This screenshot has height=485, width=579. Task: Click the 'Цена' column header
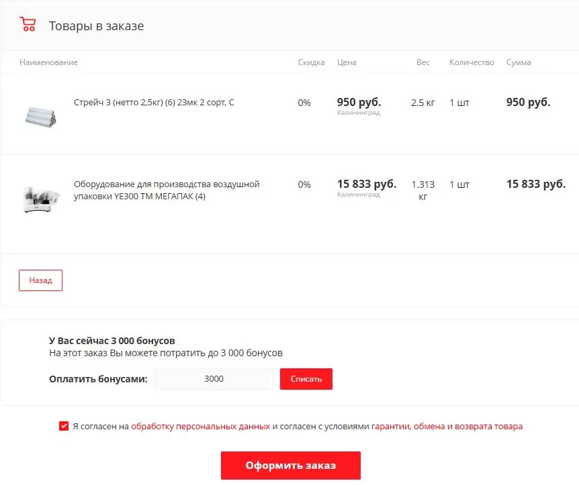tap(347, 62)
